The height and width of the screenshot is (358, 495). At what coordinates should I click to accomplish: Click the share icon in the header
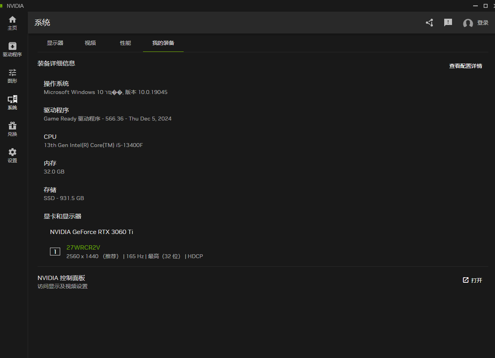pyautogui.click(x=429, y=23)
